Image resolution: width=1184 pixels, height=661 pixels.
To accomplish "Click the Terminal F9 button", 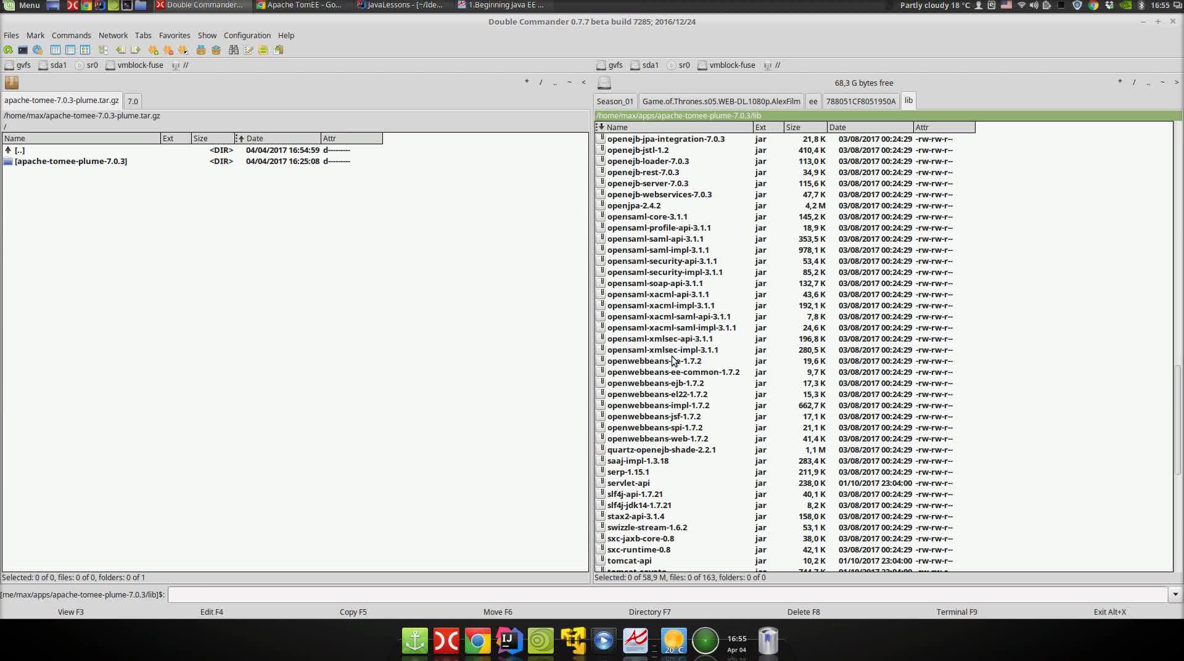I will (956, 612).
